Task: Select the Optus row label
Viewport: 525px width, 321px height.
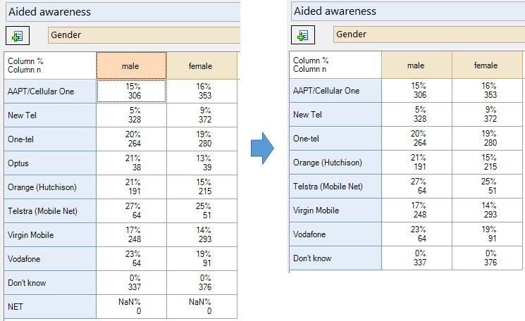Action: coord(50,163)
